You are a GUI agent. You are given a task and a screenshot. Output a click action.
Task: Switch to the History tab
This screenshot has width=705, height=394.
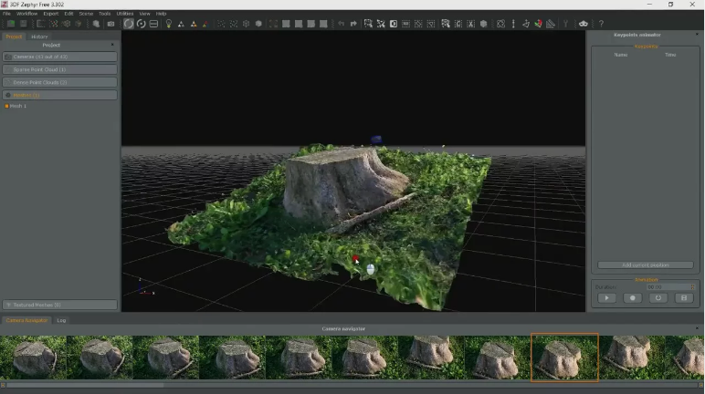point(39,36)
